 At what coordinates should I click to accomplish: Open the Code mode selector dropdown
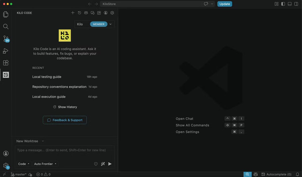click(x=24, y=164)
